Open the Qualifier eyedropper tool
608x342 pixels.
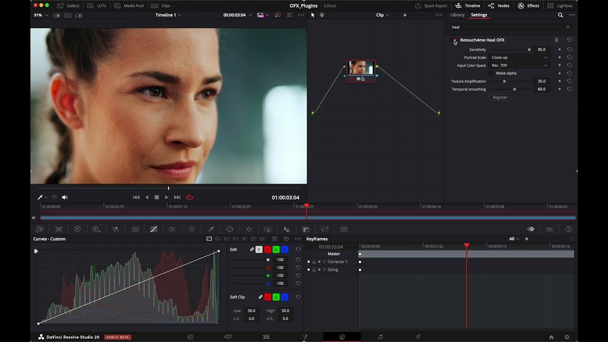click(211, 229)
